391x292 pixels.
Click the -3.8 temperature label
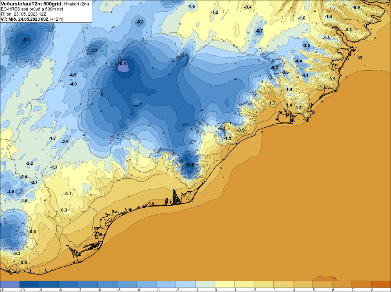pyautogui.click(x=306, y=45)
